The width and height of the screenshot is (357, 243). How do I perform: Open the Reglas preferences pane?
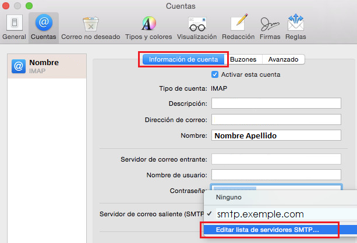[296, 27]
